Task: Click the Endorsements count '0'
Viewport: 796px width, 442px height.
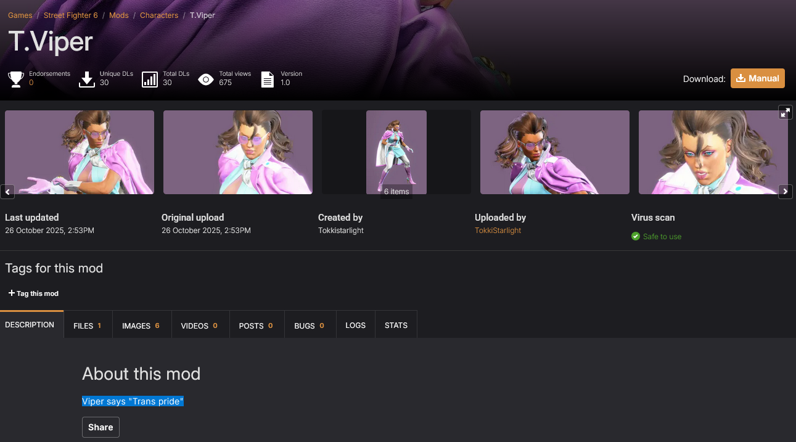Action: [31, 83]
